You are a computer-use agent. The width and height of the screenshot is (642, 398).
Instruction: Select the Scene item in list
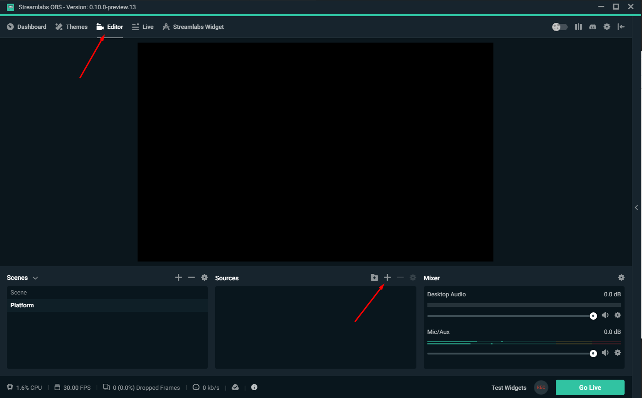(107, 293)
